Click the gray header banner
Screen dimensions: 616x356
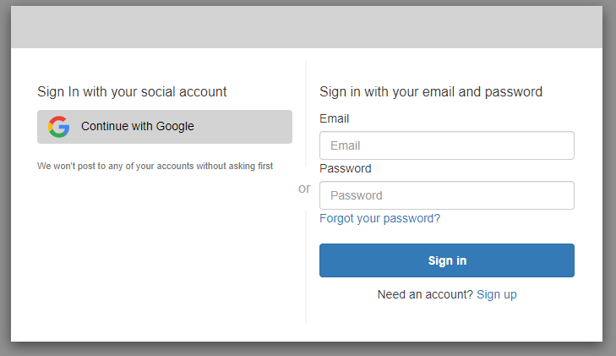pos(306,27)
